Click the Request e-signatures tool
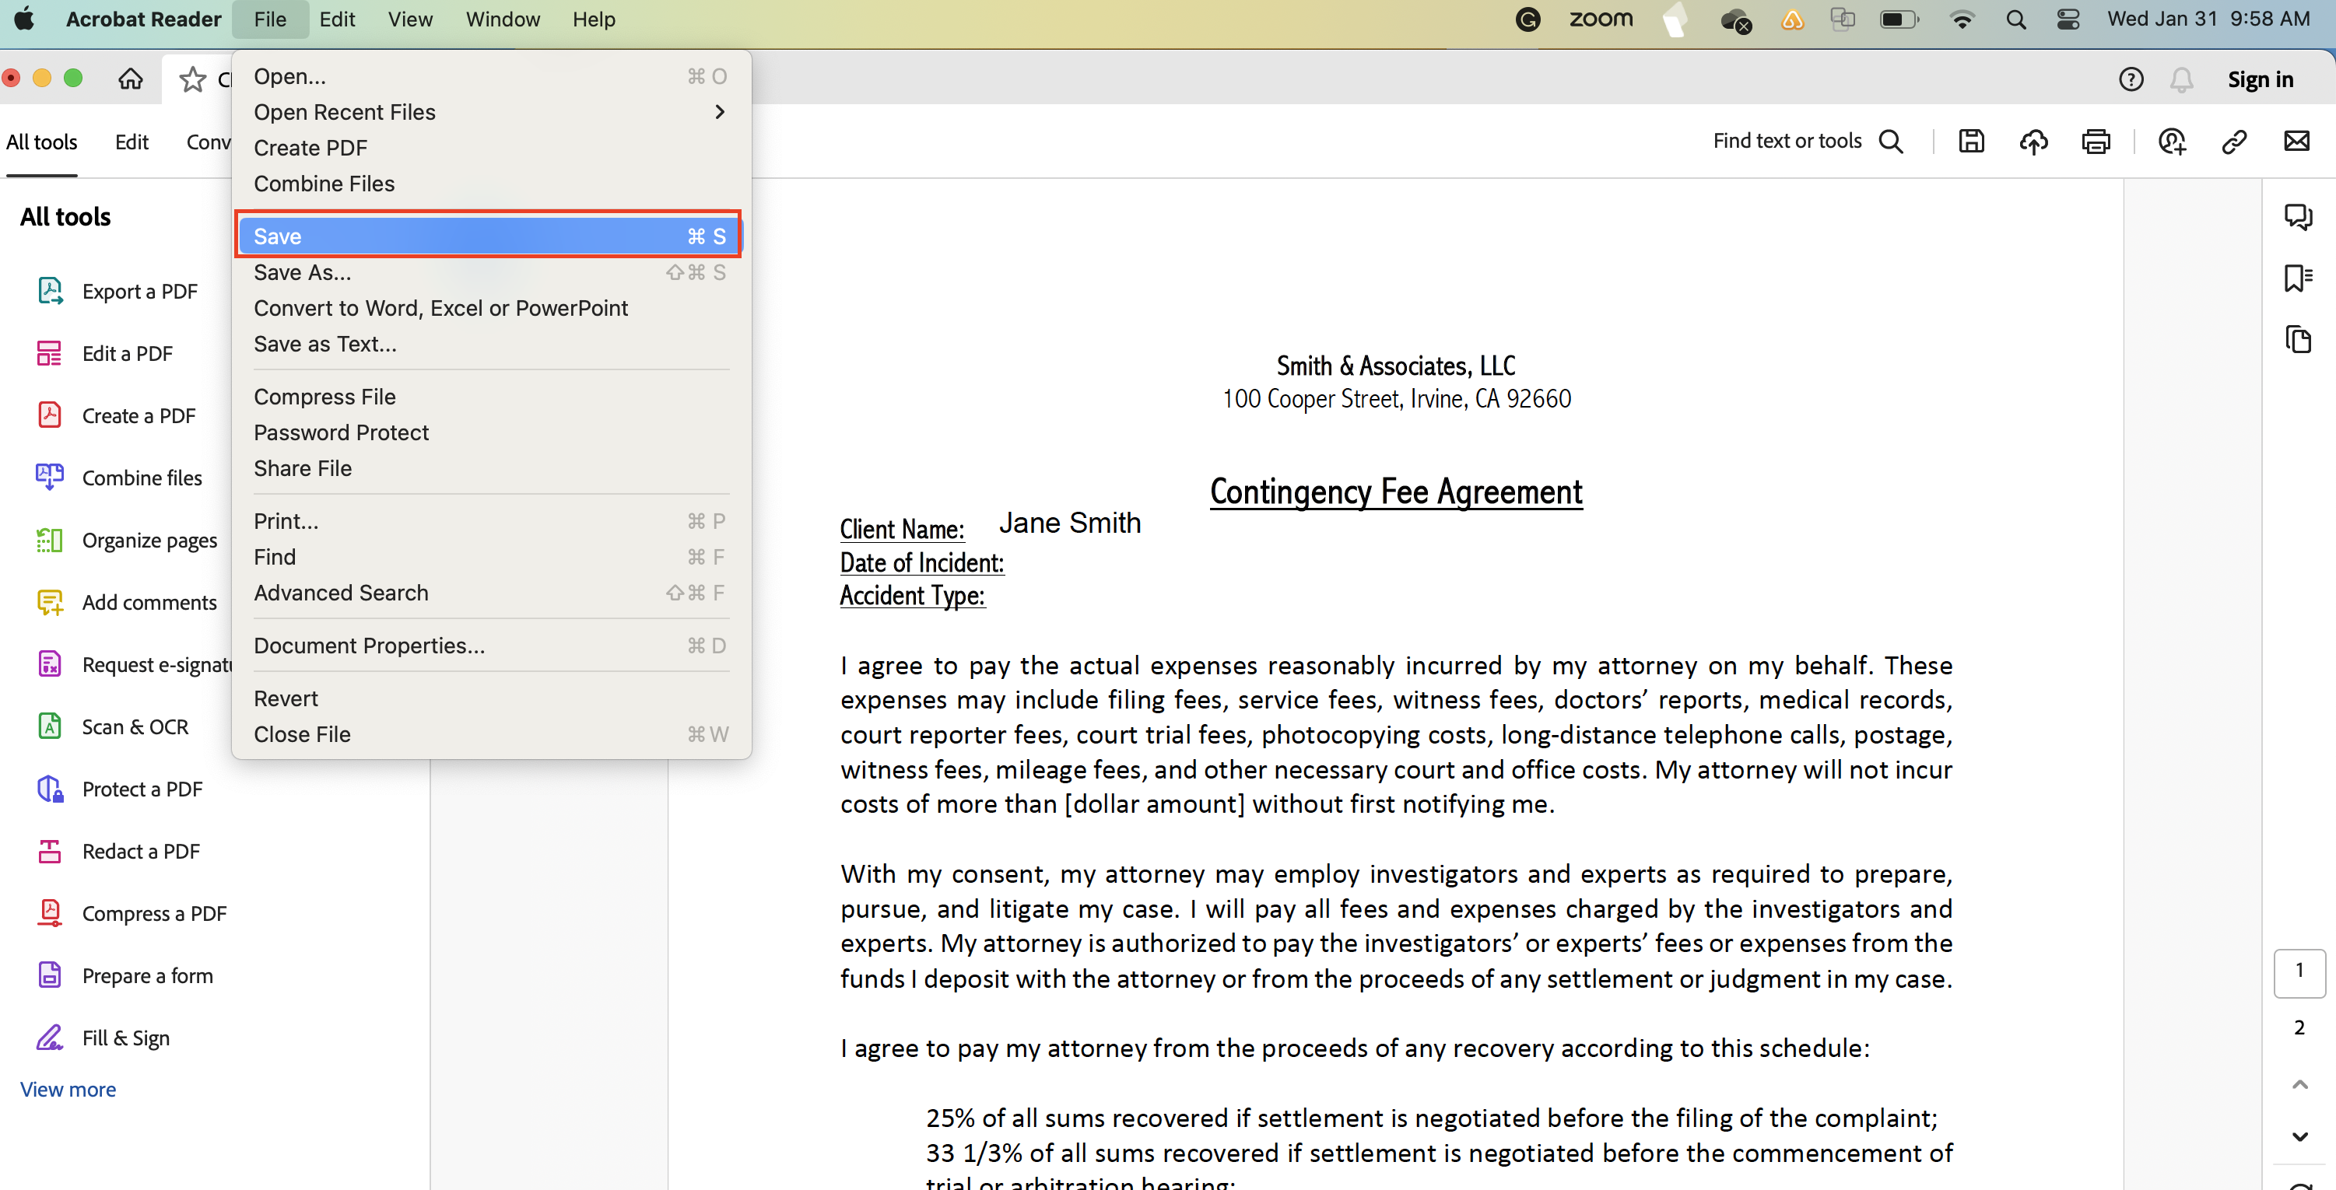 coord(134,664)
